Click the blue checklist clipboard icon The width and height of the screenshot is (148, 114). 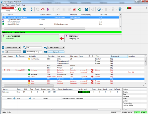click(x=120, y=9)
